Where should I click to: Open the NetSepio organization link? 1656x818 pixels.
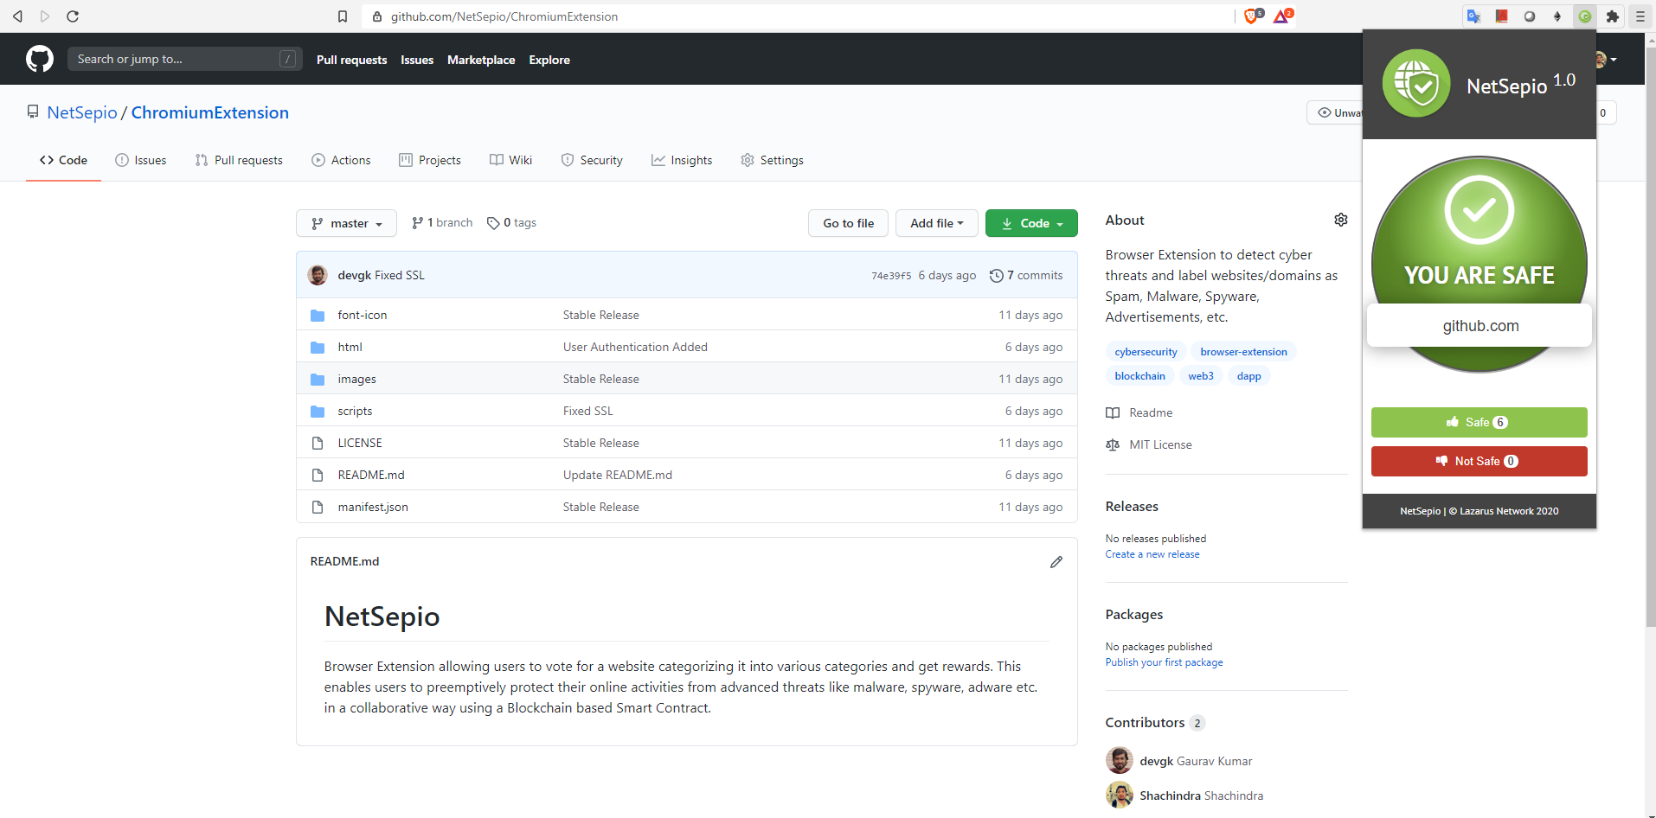(x=82, y=112)
